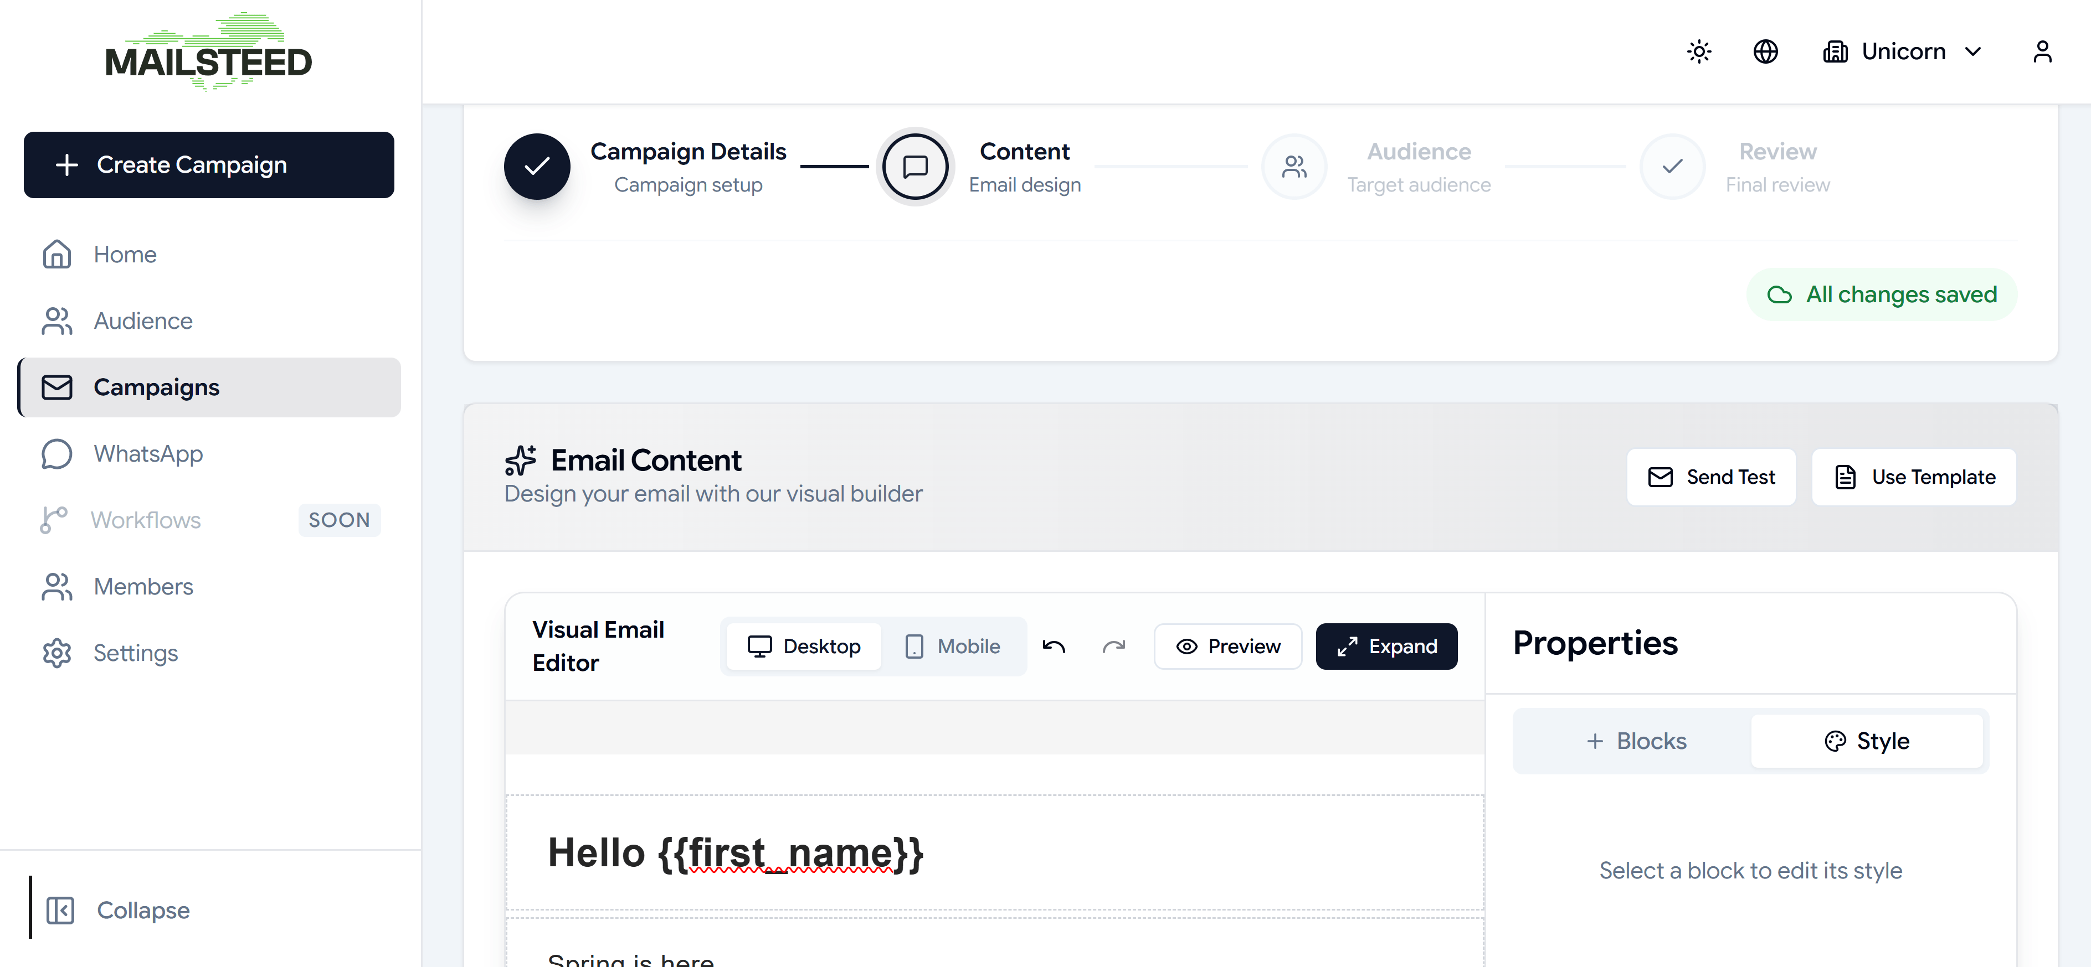2091x967 pixels.
Task: Toggle the Style tab in Properties panel
Action: (x=1867, y=740)
